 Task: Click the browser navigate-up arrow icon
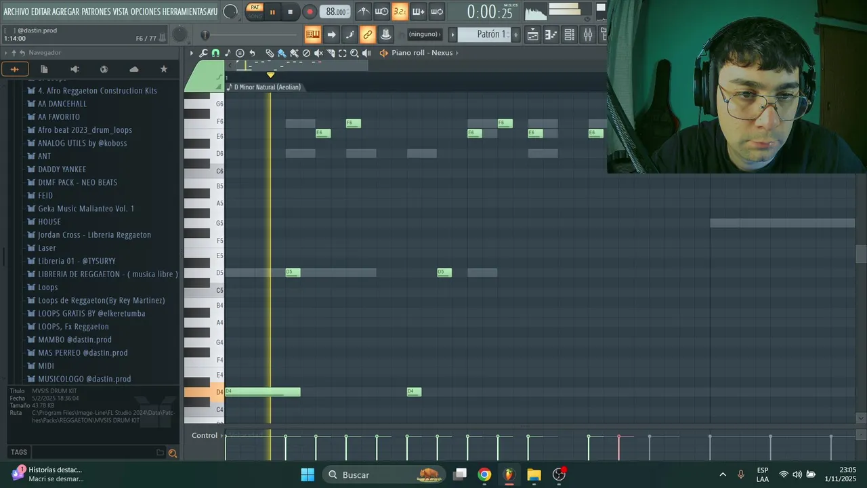[x=14, y=53]
